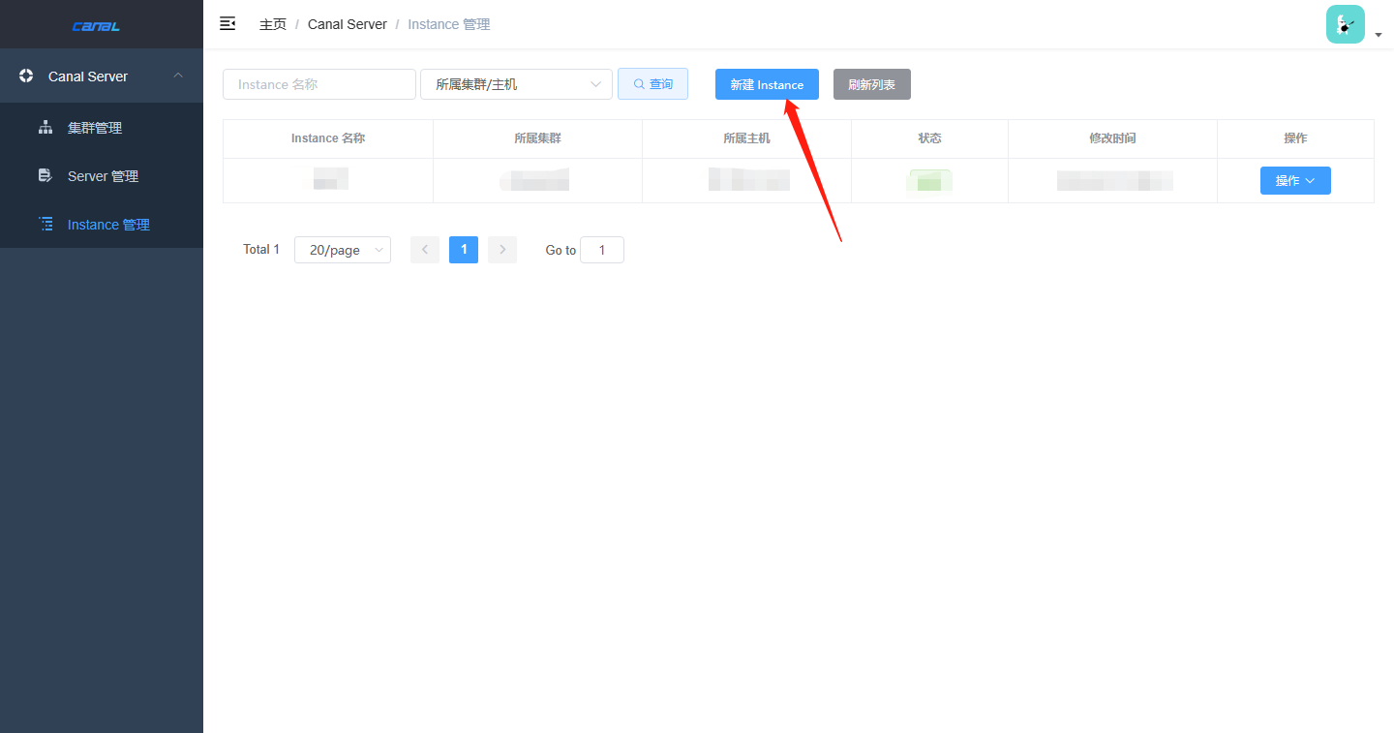The width and height of the screenshot is (1394, 733).
Task: Click the green status tag in the row
Action: tap(929, 181)
